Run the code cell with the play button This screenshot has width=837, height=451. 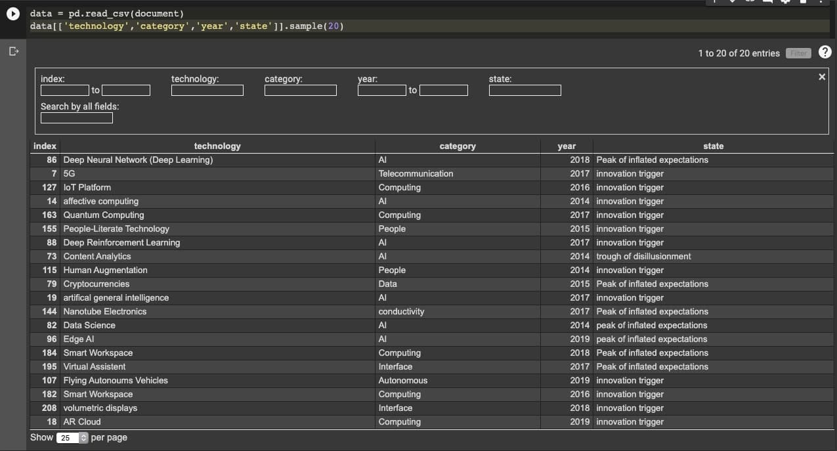(12, 12)
